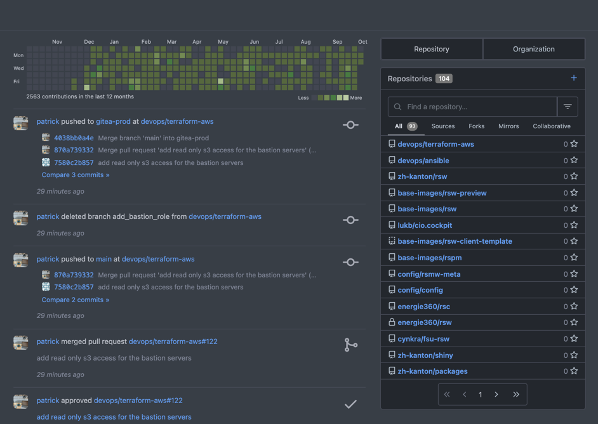This screenshot has width=598, height=424.
Task: Click the private energie360/rsw lock icon
Action: (x=392, y=322)
